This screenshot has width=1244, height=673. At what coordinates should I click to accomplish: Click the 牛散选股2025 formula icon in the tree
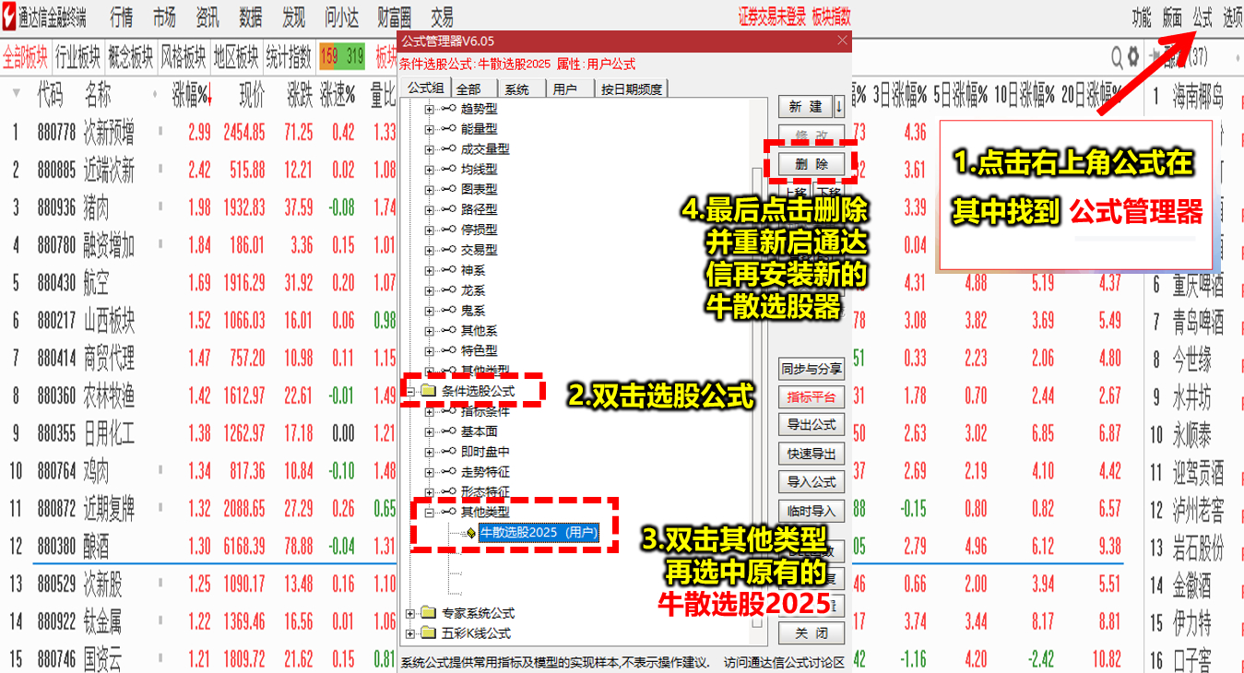coord(470,532)
